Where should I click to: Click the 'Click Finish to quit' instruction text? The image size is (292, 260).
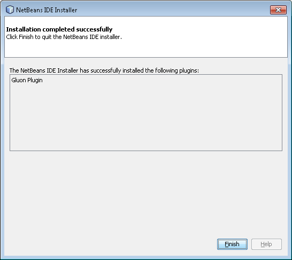pyautogui.click(x=64, y=37)
